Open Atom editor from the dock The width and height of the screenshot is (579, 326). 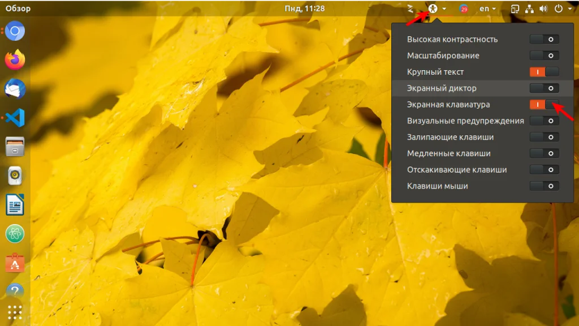point(15,234)
